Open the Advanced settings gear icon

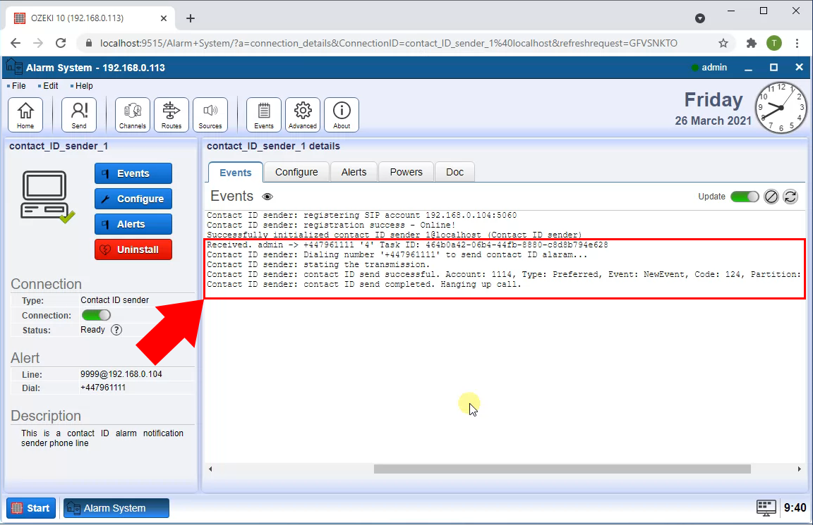click(x=303, y=114)
